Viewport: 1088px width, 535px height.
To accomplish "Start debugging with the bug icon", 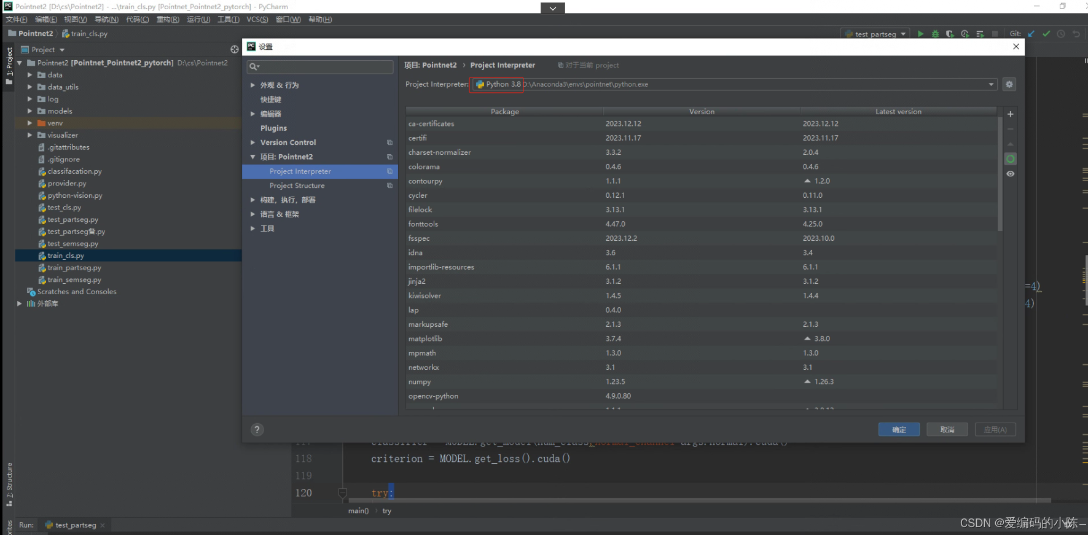I will point(935,34).
